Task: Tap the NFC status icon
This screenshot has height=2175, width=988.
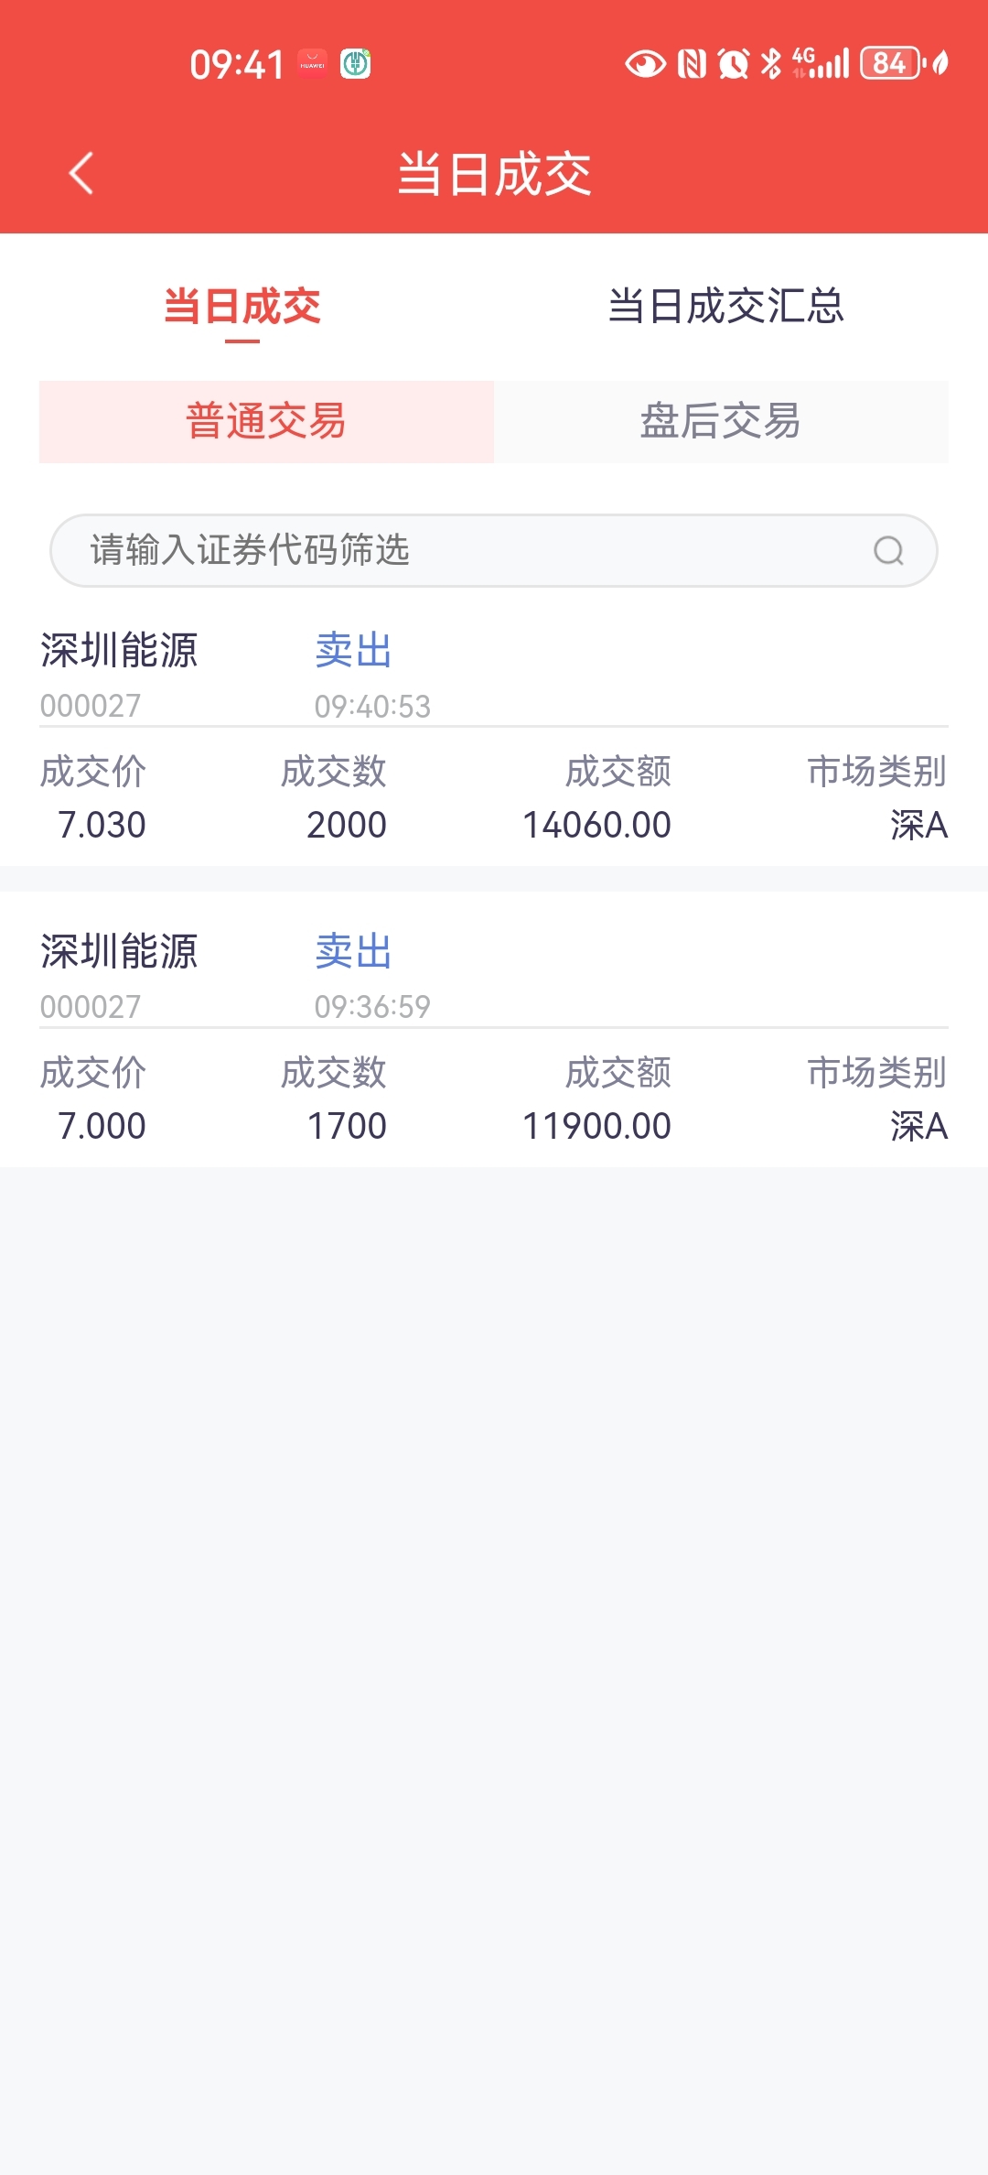Action: click(692, 64)
